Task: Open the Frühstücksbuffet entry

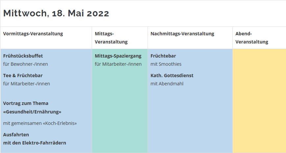Action: coord(23,56)
